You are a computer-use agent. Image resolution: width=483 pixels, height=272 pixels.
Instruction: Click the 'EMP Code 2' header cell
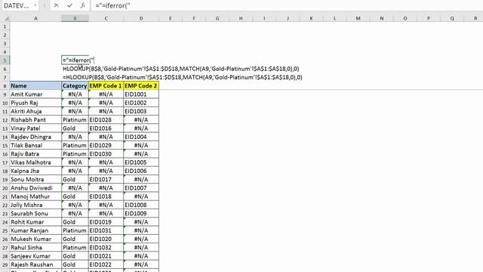tap(141, 85)
